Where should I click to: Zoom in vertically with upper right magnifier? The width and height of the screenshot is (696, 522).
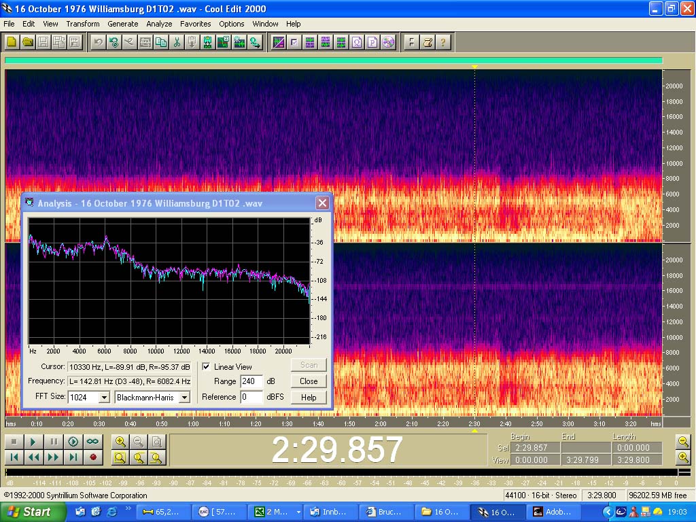coord(684,441)
